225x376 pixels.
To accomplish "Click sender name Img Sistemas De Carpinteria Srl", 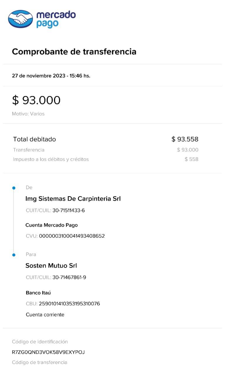I will tap(73, 199).
